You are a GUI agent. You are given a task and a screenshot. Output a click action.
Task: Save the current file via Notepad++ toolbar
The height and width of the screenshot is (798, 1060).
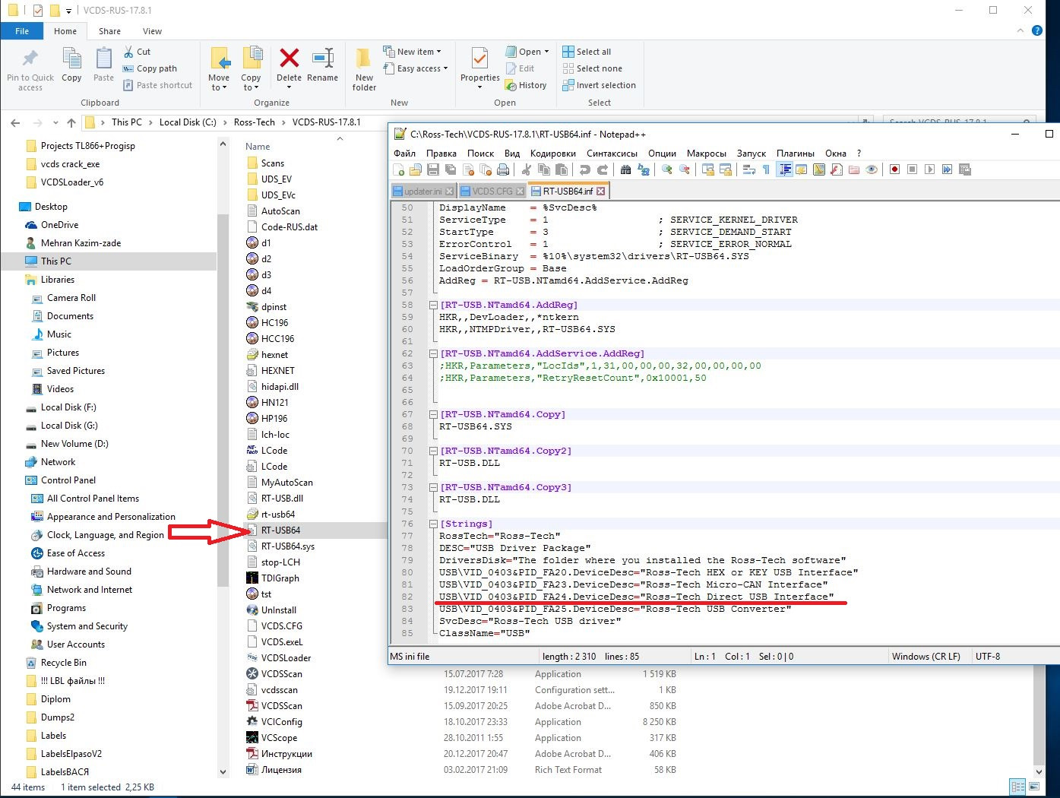click(433, 169)
